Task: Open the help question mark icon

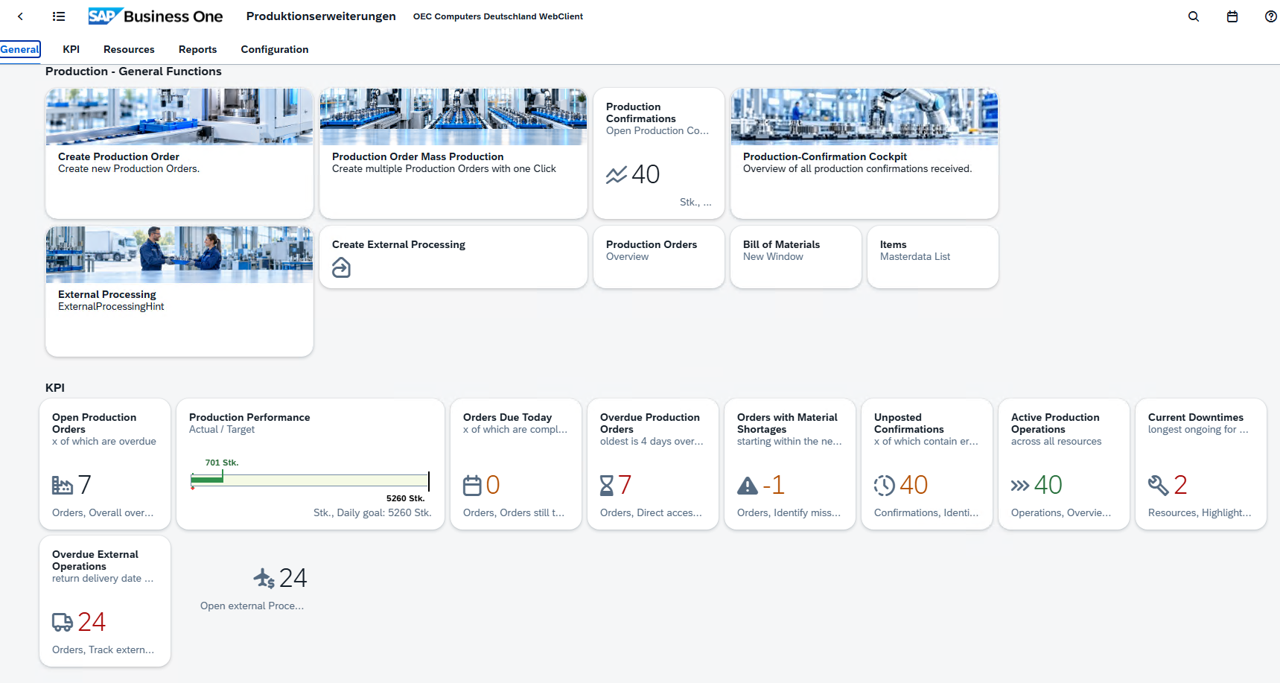Action: tap(1271, 16)
